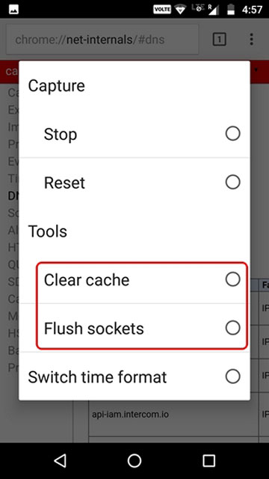Select the Clear cache radio button

click(x=232, y=279)
